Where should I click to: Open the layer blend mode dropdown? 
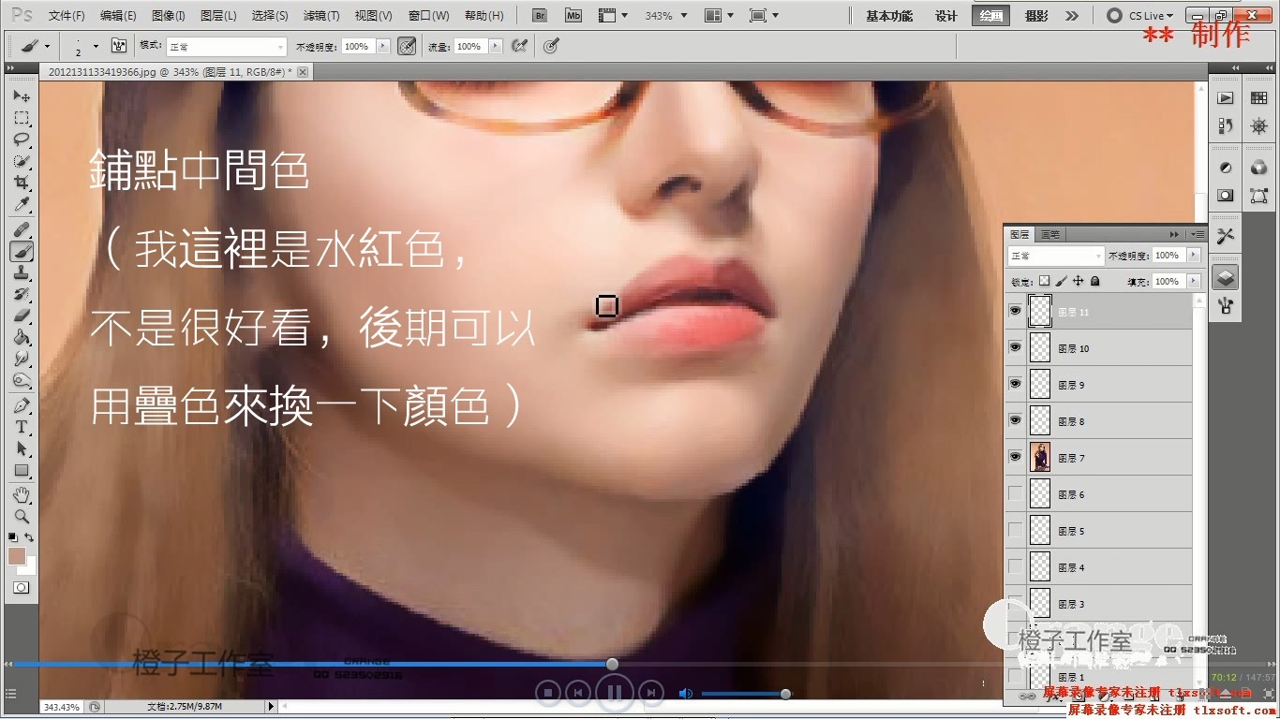coord(1056,256)
